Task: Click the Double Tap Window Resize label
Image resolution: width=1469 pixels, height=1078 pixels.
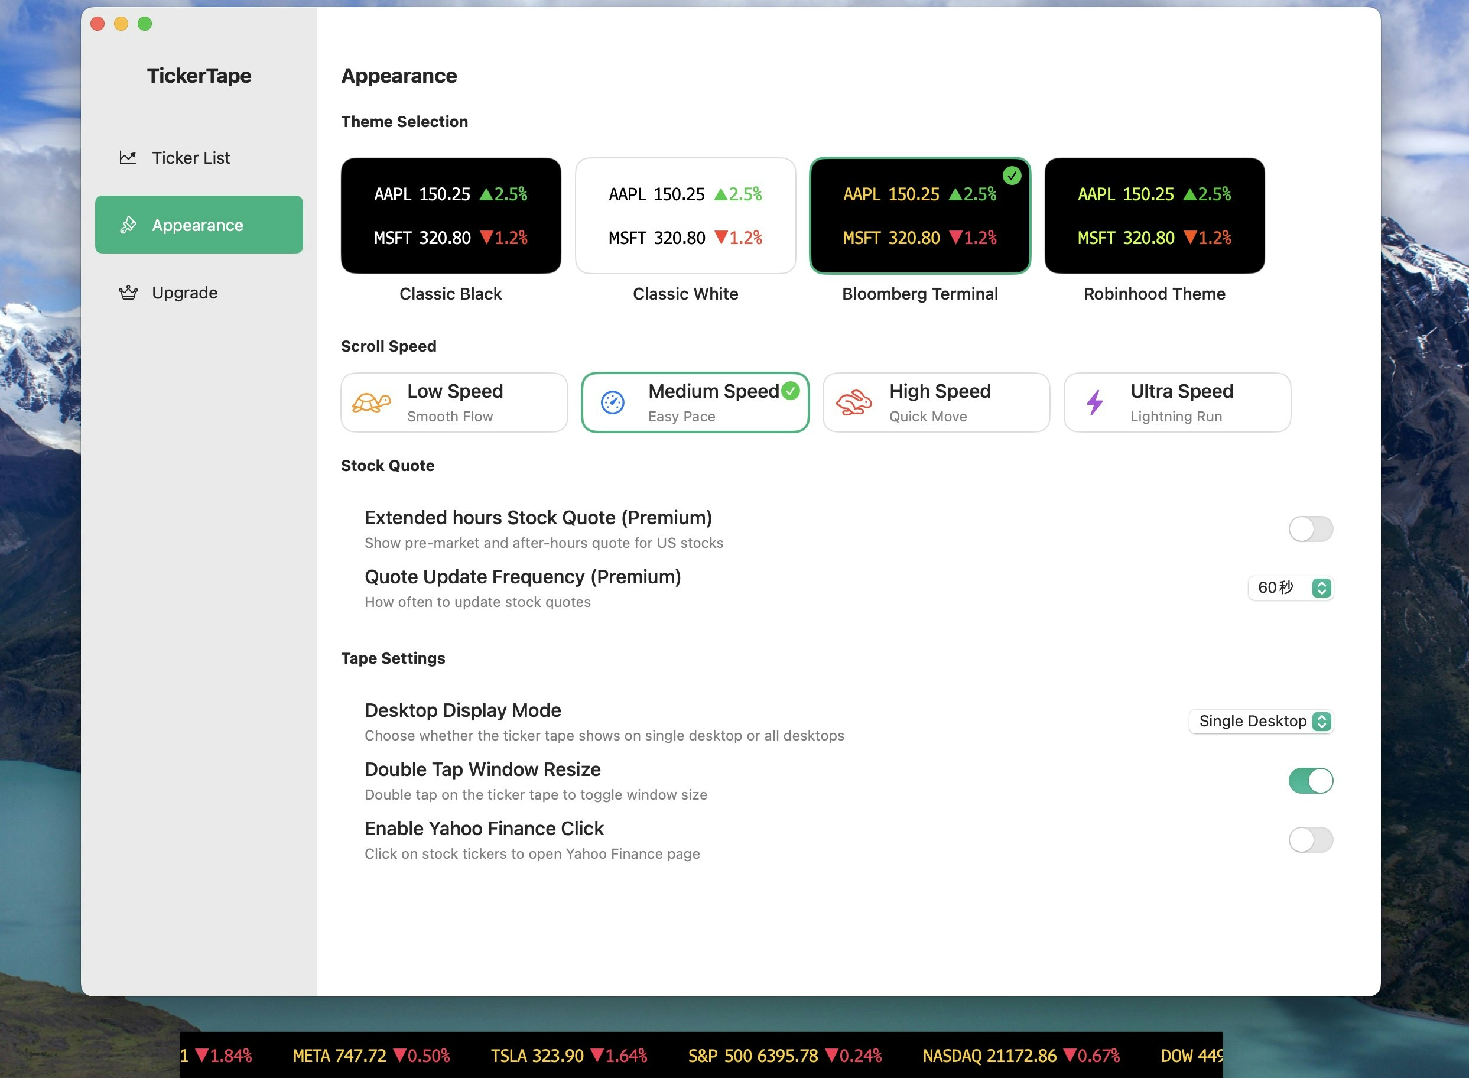Action: 482,769
